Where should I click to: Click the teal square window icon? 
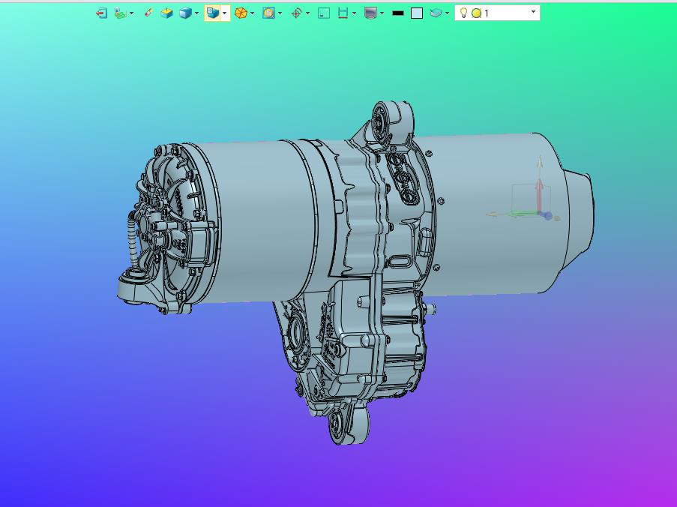(x=324, y=13)
